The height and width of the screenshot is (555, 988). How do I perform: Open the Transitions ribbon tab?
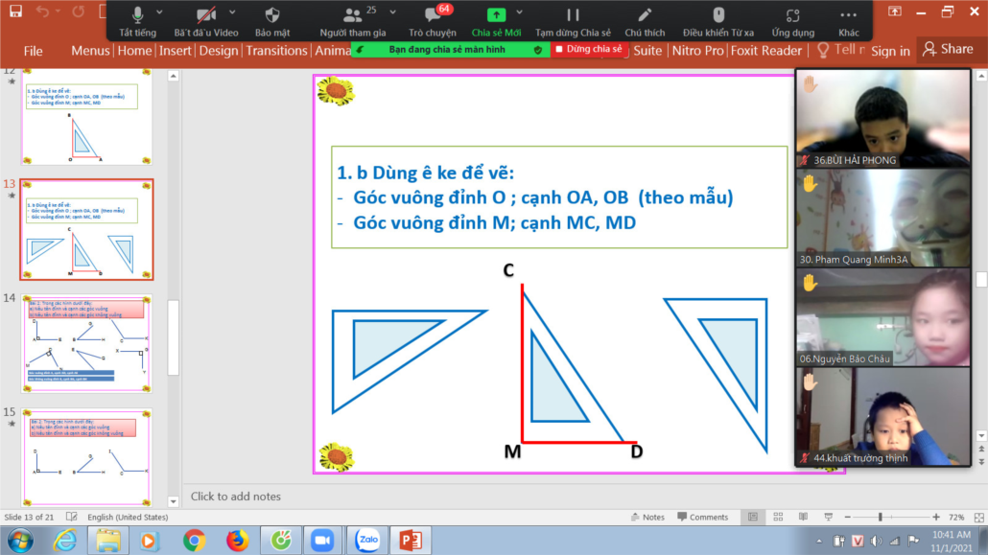276,51
